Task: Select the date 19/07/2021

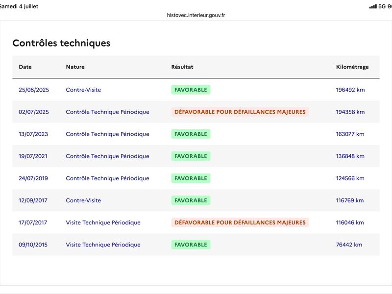Action: [x=33, y=156]
